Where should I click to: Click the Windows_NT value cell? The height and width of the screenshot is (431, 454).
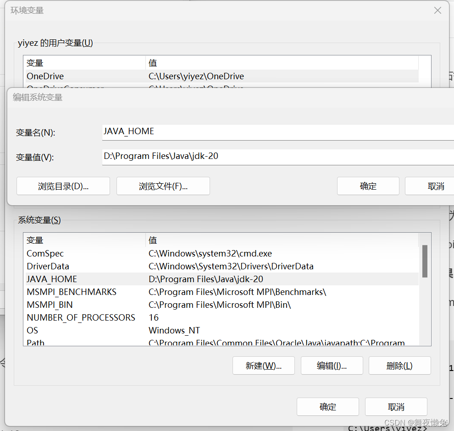coord(174,330)
